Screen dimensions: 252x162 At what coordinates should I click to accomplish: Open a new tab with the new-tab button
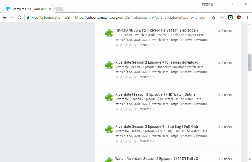[59, 9]
